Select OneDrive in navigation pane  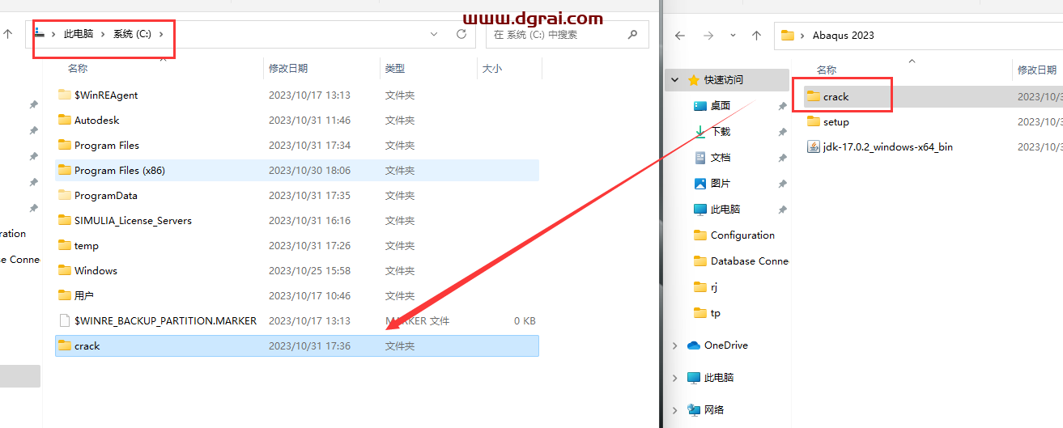(x=725, y=345)
